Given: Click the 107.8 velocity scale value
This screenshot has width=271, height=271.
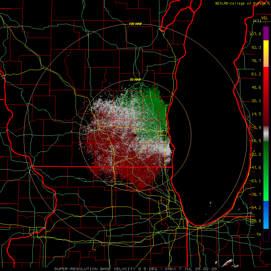Looking at the screenshot, I should (255, 34).
